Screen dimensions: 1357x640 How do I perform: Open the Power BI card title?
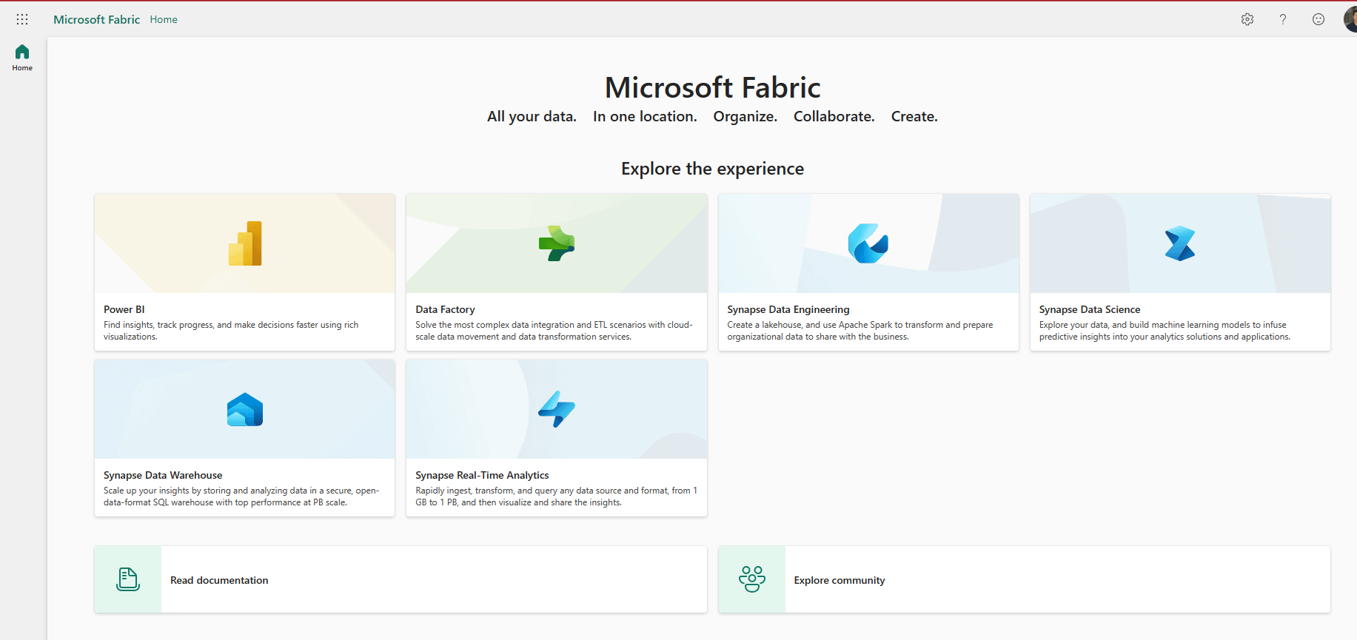[124, 309]
